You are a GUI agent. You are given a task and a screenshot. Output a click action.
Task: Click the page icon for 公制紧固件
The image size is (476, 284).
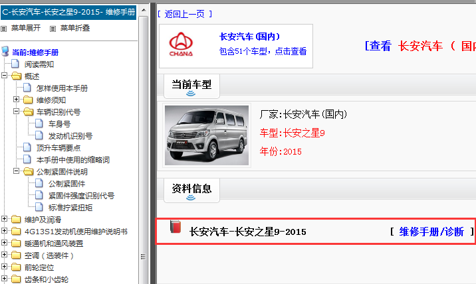click(x=39, y=183)
